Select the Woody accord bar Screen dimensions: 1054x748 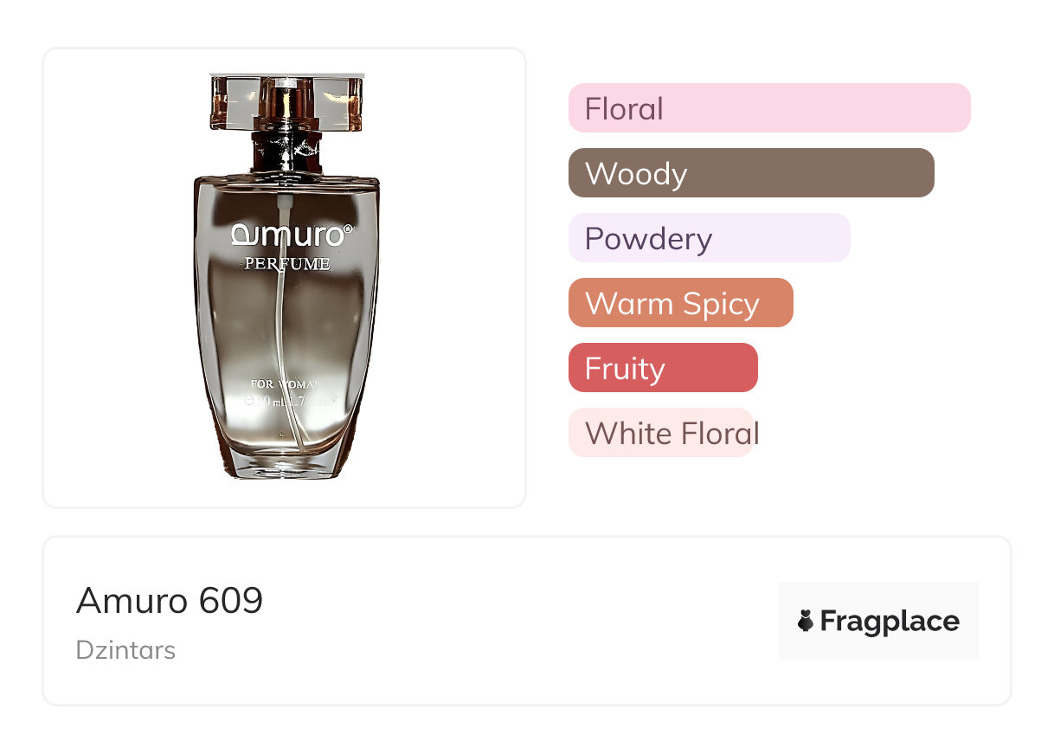750,173
